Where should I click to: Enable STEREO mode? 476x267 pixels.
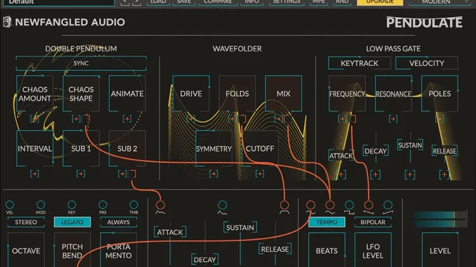point(26,222)
